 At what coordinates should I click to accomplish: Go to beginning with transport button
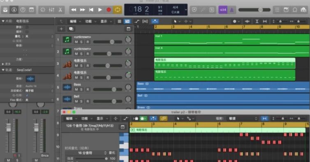[x=91, y=10]
